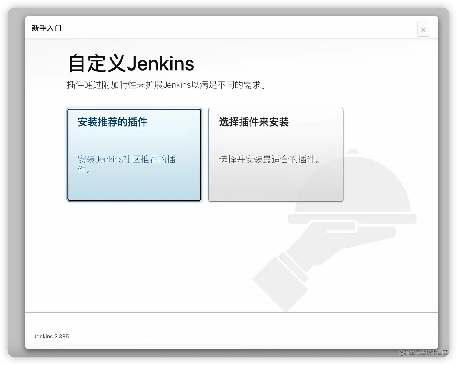This screenshot has width=457, height=365.
Task: Choose 选择插件来安装 option card
Action: coord(276,155)
